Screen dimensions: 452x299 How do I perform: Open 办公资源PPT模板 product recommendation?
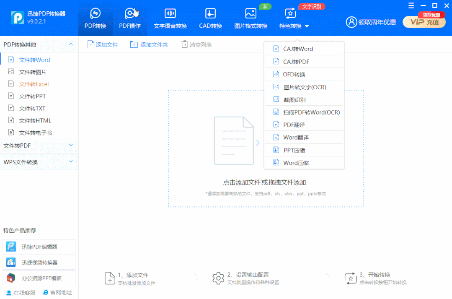(39, 278)
